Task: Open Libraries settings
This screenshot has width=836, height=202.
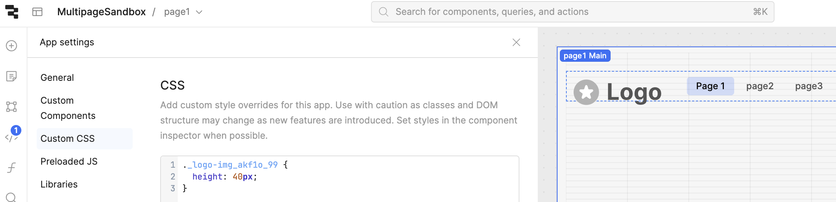Action: click(59, 184)
